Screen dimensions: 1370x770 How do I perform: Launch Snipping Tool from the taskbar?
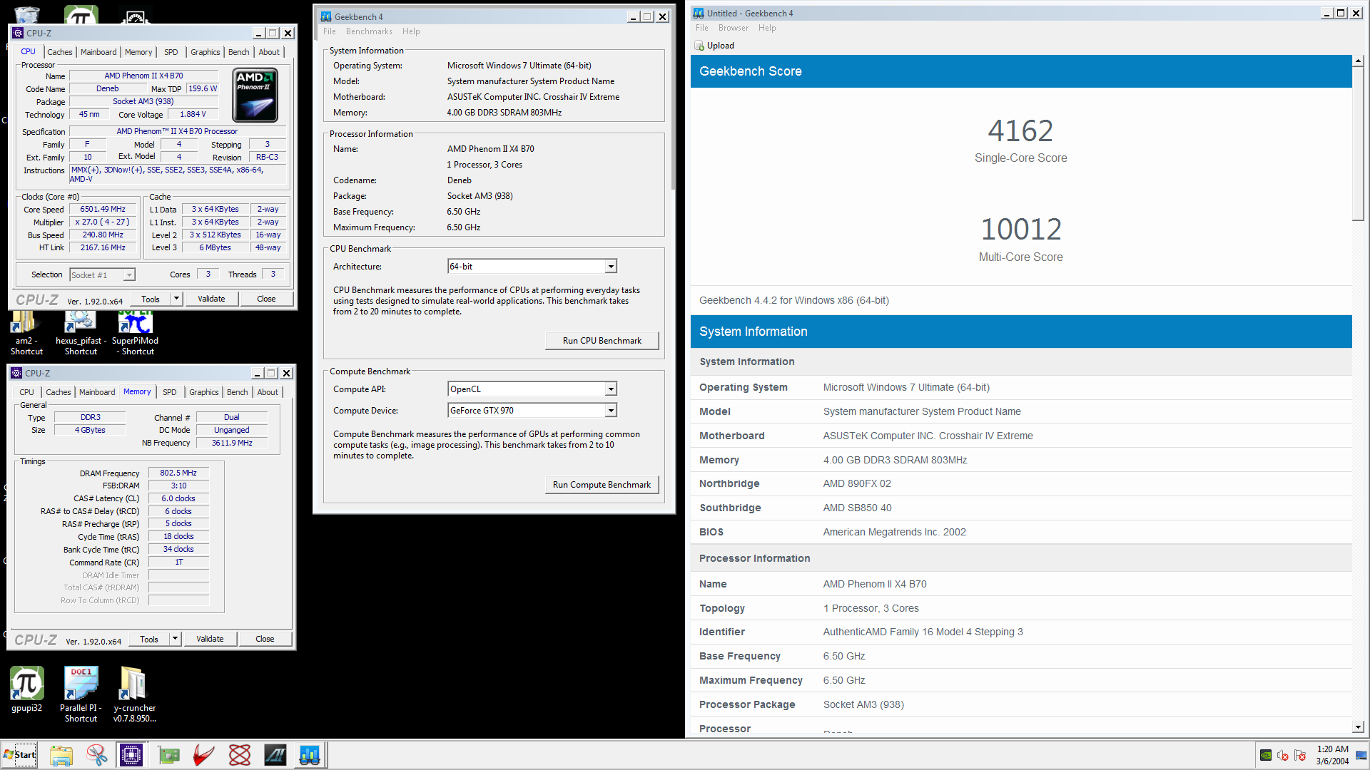96,755
